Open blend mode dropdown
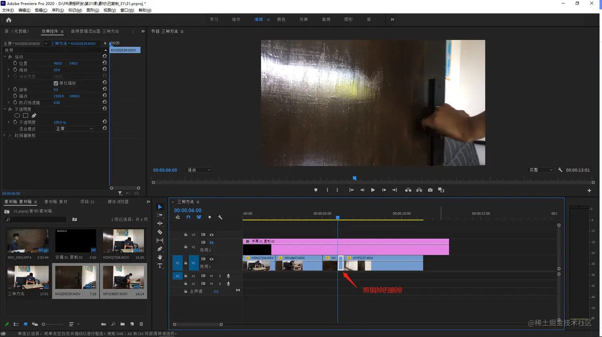 tap(74, 129)
